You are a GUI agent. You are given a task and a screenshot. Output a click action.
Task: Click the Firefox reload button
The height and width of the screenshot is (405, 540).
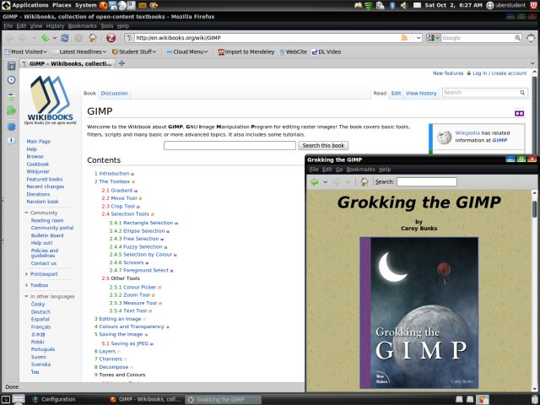pos(64,38)
